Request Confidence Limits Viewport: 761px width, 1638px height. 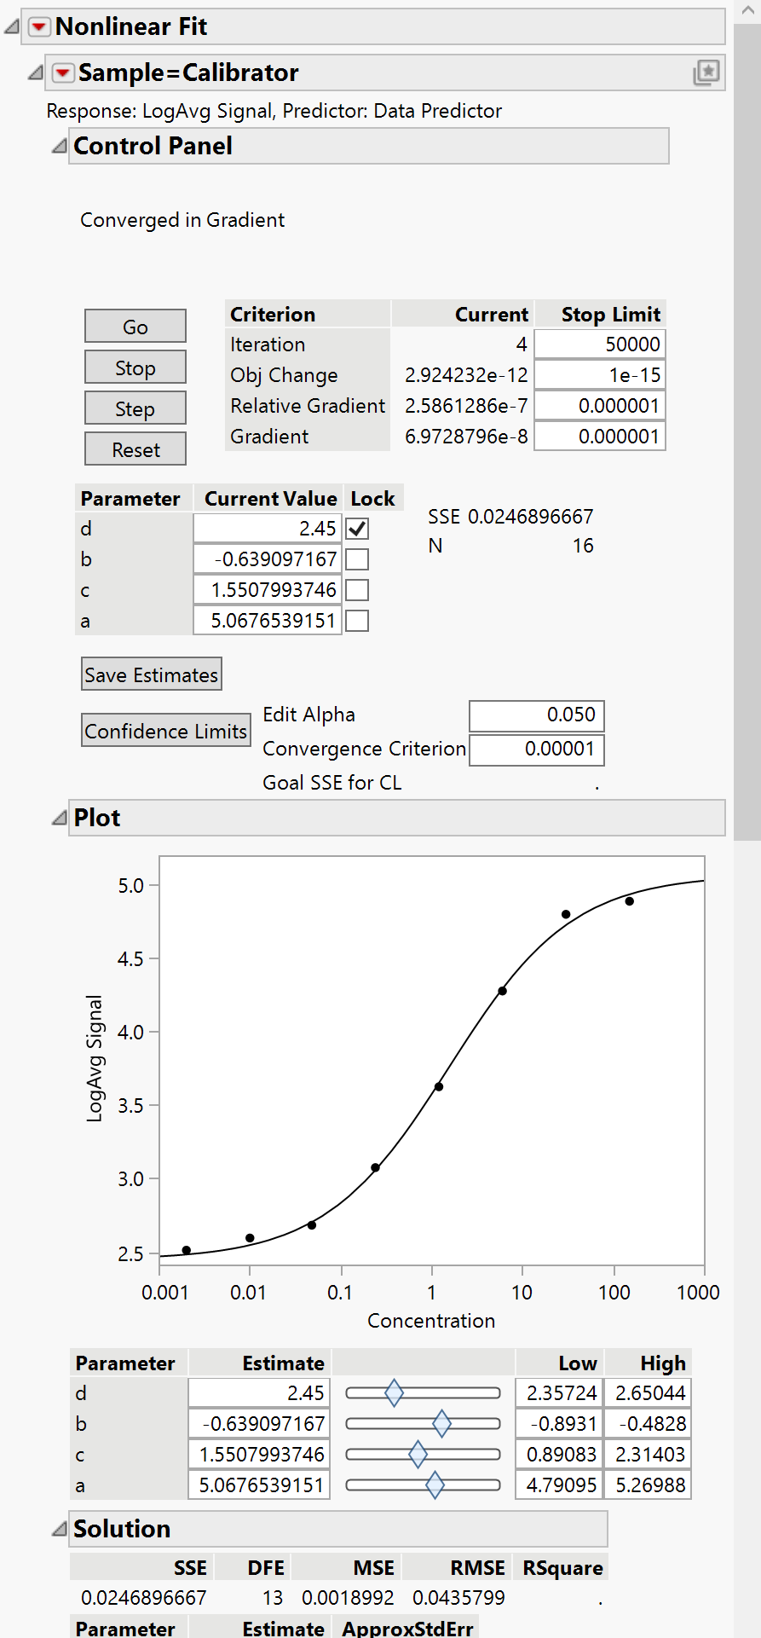pyautogui.click(x=165, y=730)
